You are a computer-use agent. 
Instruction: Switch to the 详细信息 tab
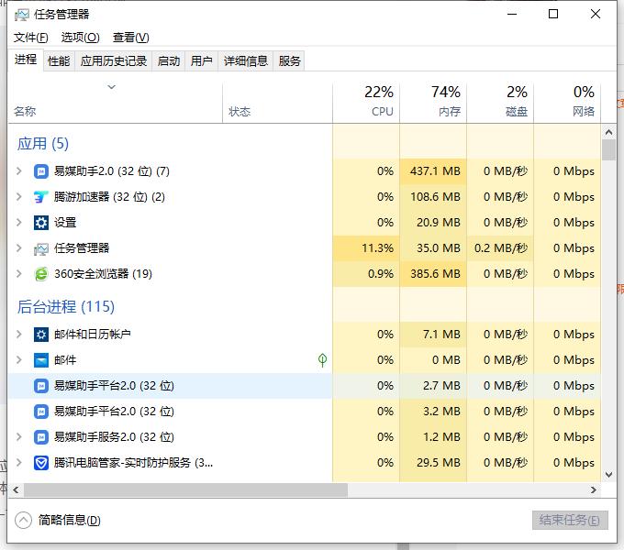point(246,61)
